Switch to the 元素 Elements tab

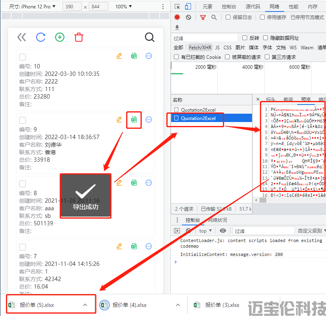tap(207, 7)
